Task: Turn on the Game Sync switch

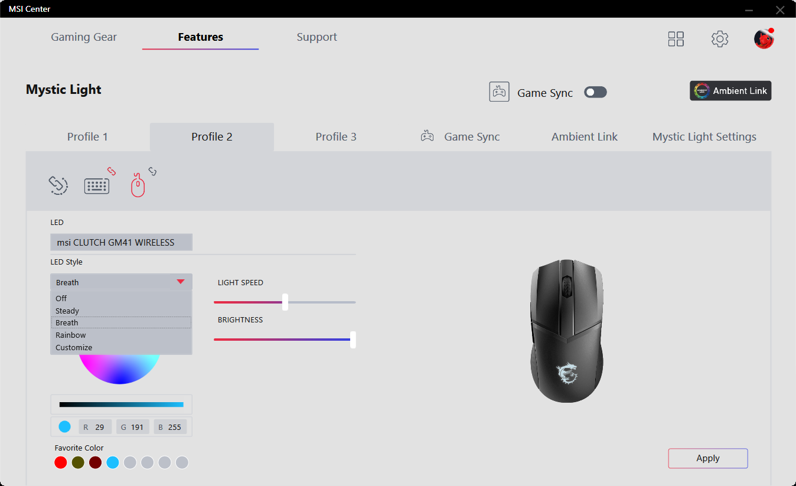Action: (595, 92)
